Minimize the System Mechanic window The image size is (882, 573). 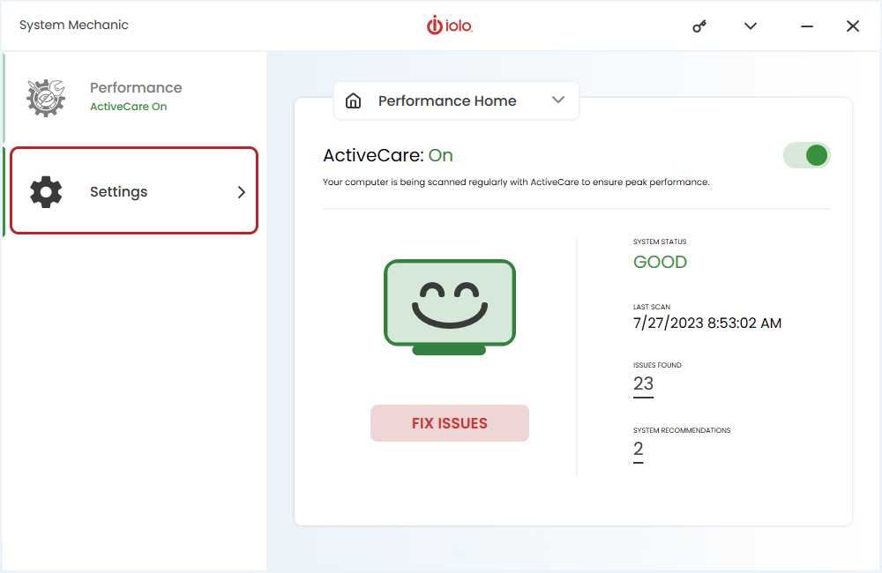pos(807,26)
